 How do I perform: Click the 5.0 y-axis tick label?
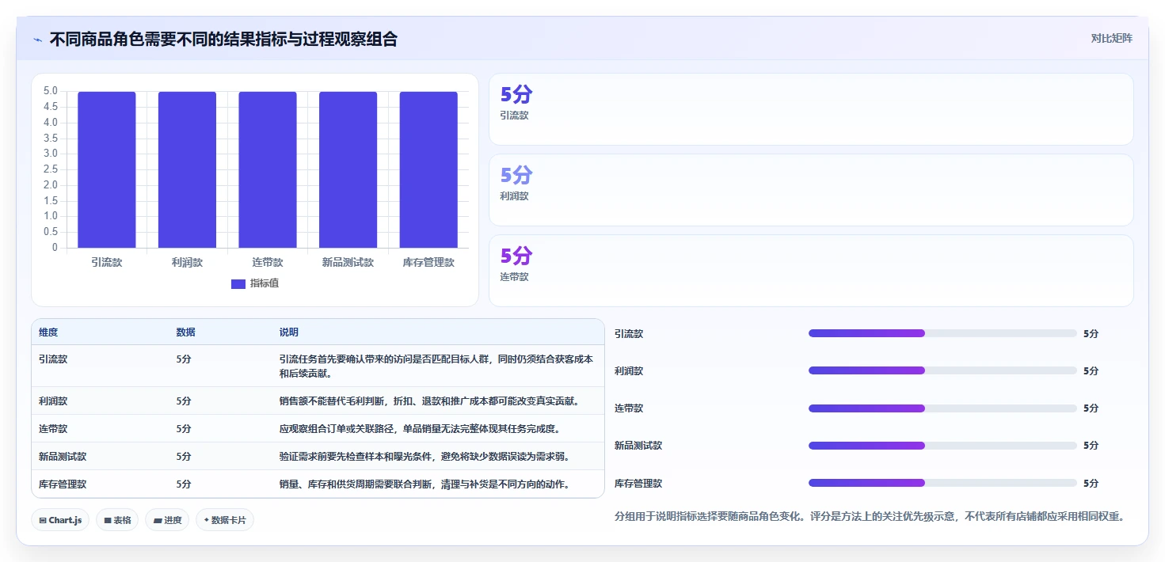[x=51, y=91]
